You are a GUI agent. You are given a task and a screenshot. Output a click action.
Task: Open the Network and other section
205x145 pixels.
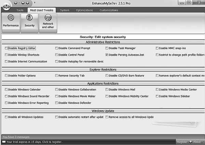point(48,23)
